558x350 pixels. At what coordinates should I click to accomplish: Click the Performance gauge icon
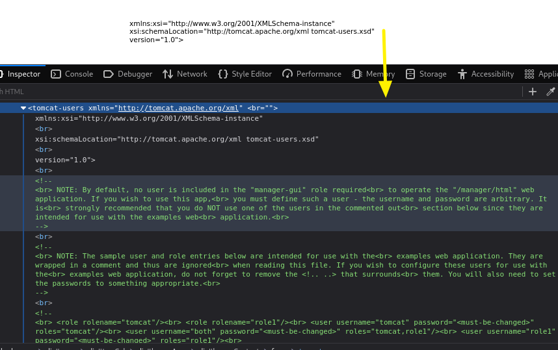click(287, 74)
